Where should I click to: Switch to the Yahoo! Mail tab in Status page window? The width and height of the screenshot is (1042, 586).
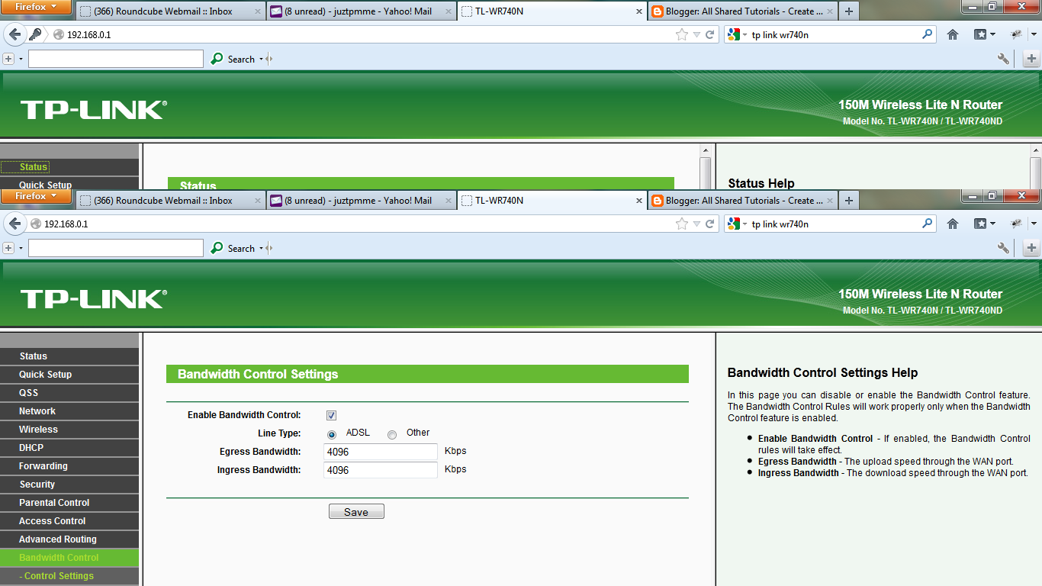pyautogui.click(x=362, y=11)
